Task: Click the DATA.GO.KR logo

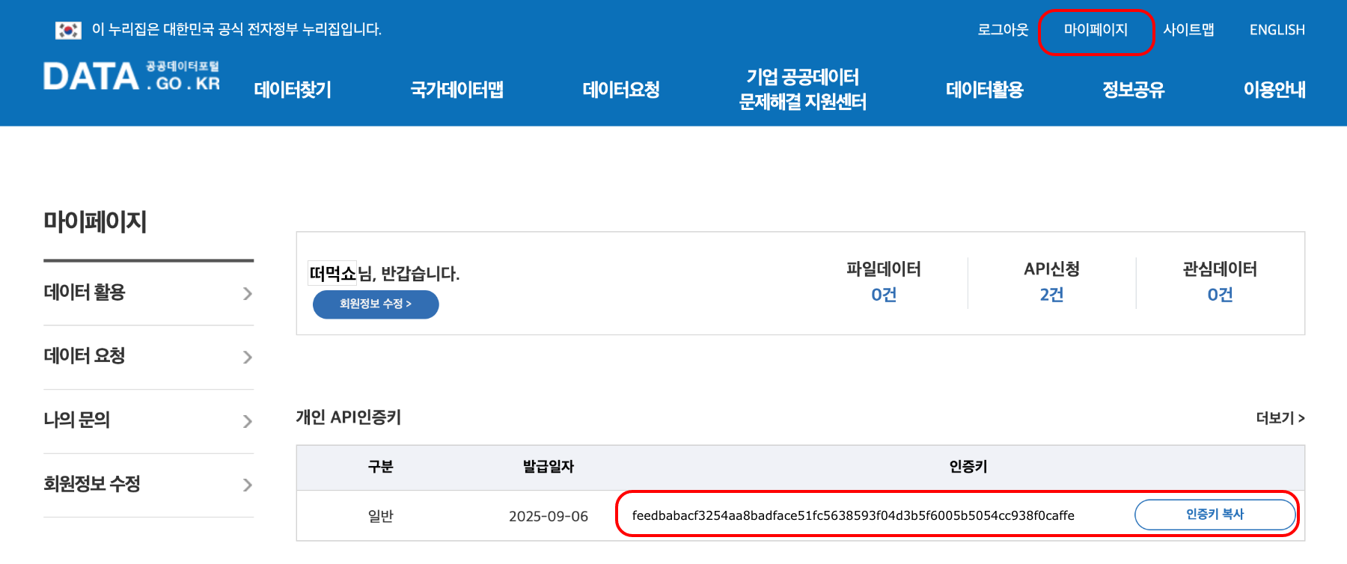Action: 132,76
